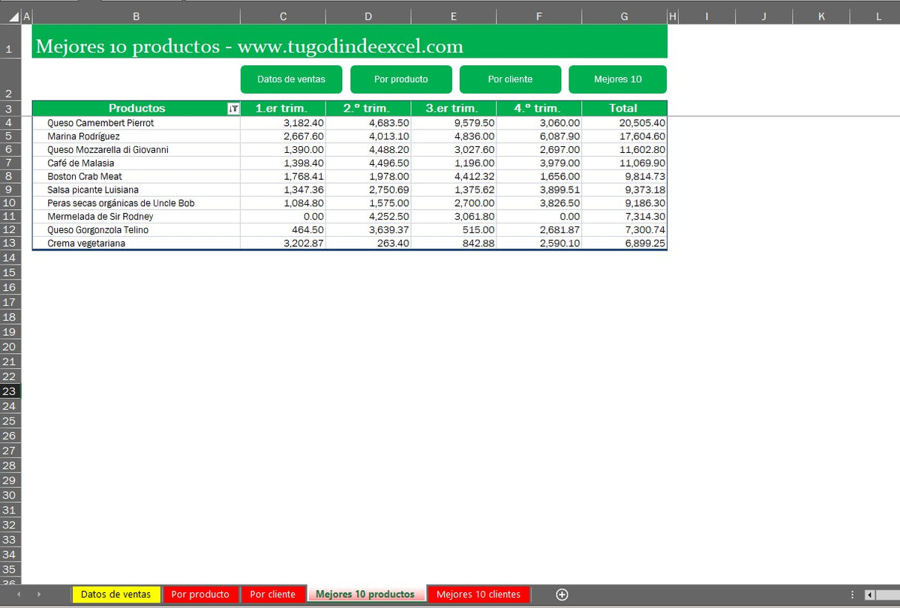Select column C header
Screen dimensions: 900x608
point(283,16)
